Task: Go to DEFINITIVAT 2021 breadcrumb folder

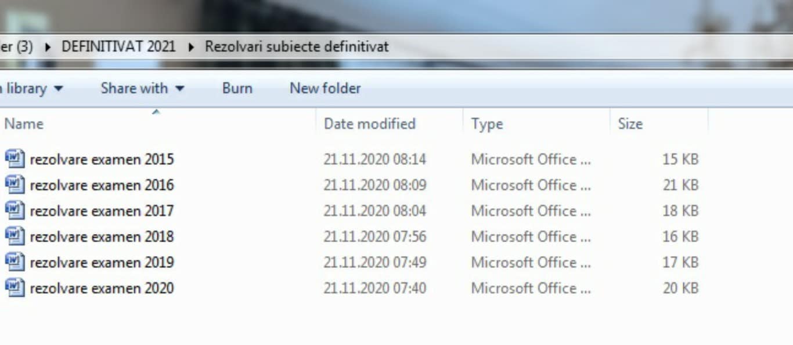Action: [x=118, y=46]
